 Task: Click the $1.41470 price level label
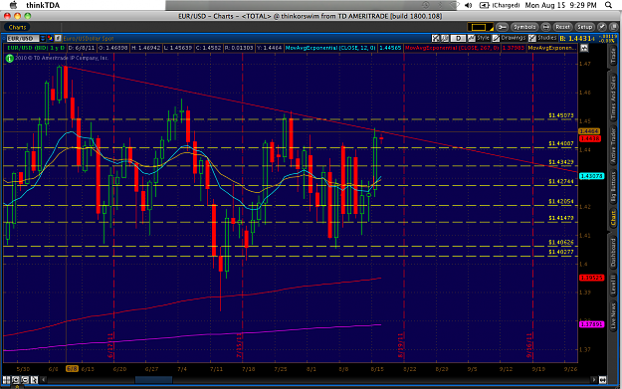coord(561,218)
